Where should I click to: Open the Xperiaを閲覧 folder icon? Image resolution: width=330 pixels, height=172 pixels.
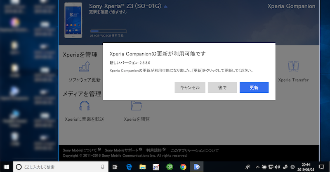(137, 106)
